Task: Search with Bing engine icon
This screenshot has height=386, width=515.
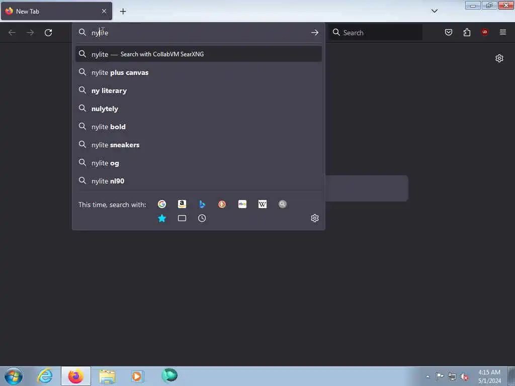Action: pyautogui.click(x=202, y=204)
